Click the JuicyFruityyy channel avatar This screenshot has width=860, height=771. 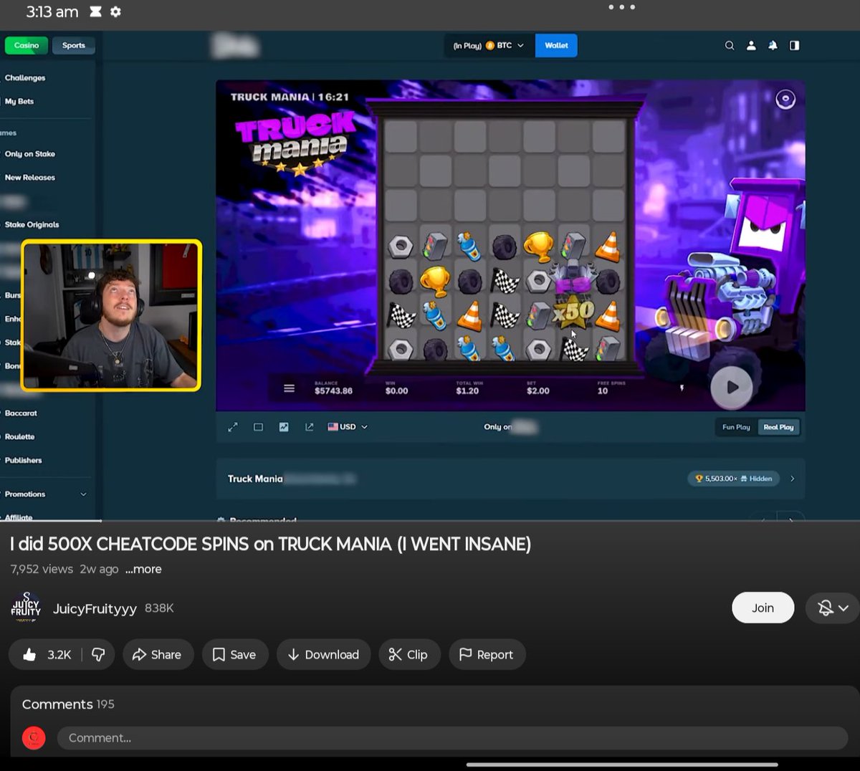[26, 608]
